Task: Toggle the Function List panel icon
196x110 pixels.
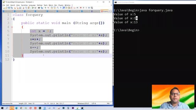Action: point(72,8)
